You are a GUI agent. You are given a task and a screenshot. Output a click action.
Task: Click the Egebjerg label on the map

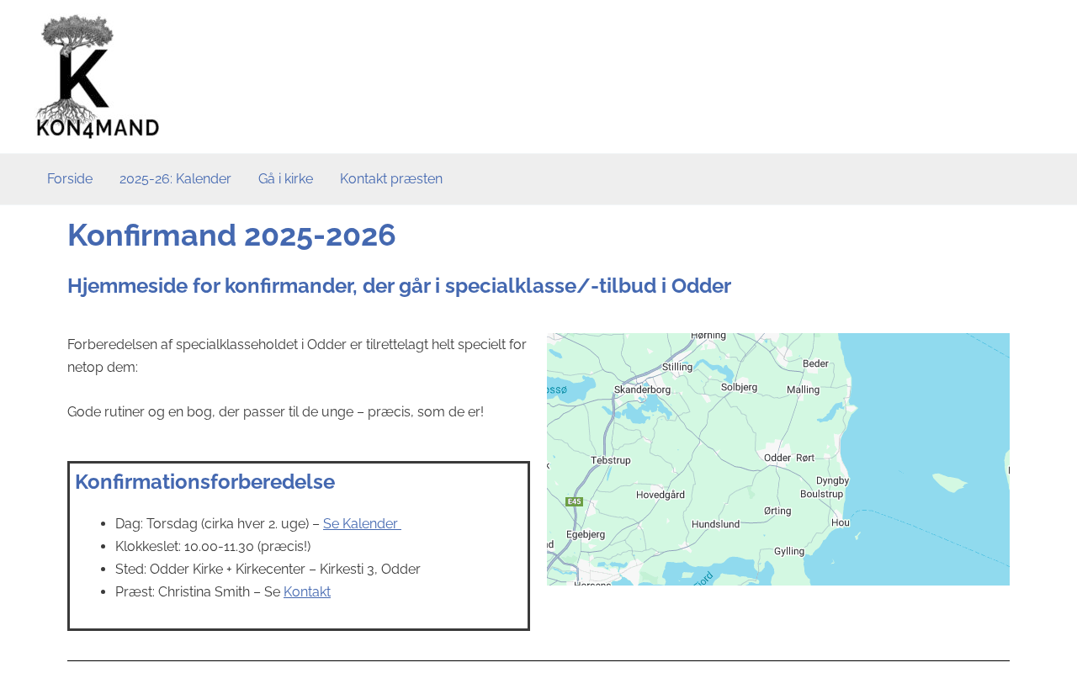(x=586, y=533)
